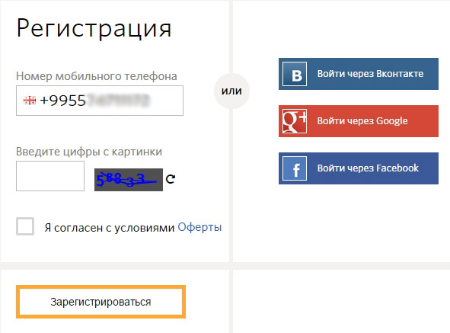Open the Оферты link
Screen dimensions: 450x333
199,227
